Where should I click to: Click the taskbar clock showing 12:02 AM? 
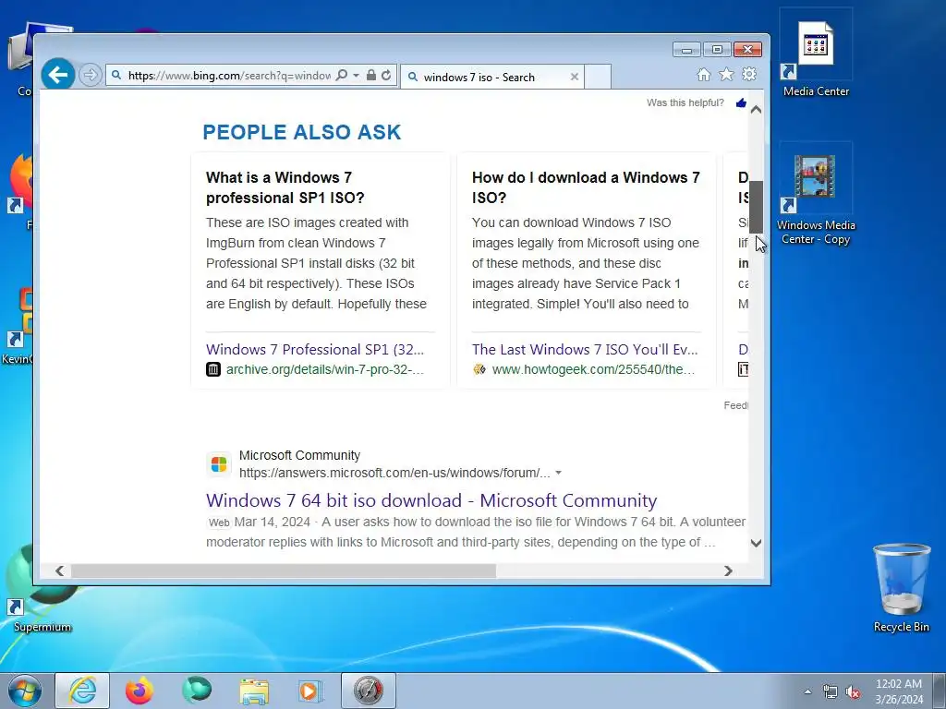click(x=899, y=691)
